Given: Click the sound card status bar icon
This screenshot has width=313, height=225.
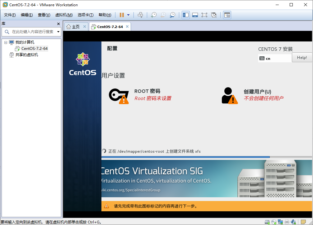Looking at the screenshot, I should click(x=293, y=222).
